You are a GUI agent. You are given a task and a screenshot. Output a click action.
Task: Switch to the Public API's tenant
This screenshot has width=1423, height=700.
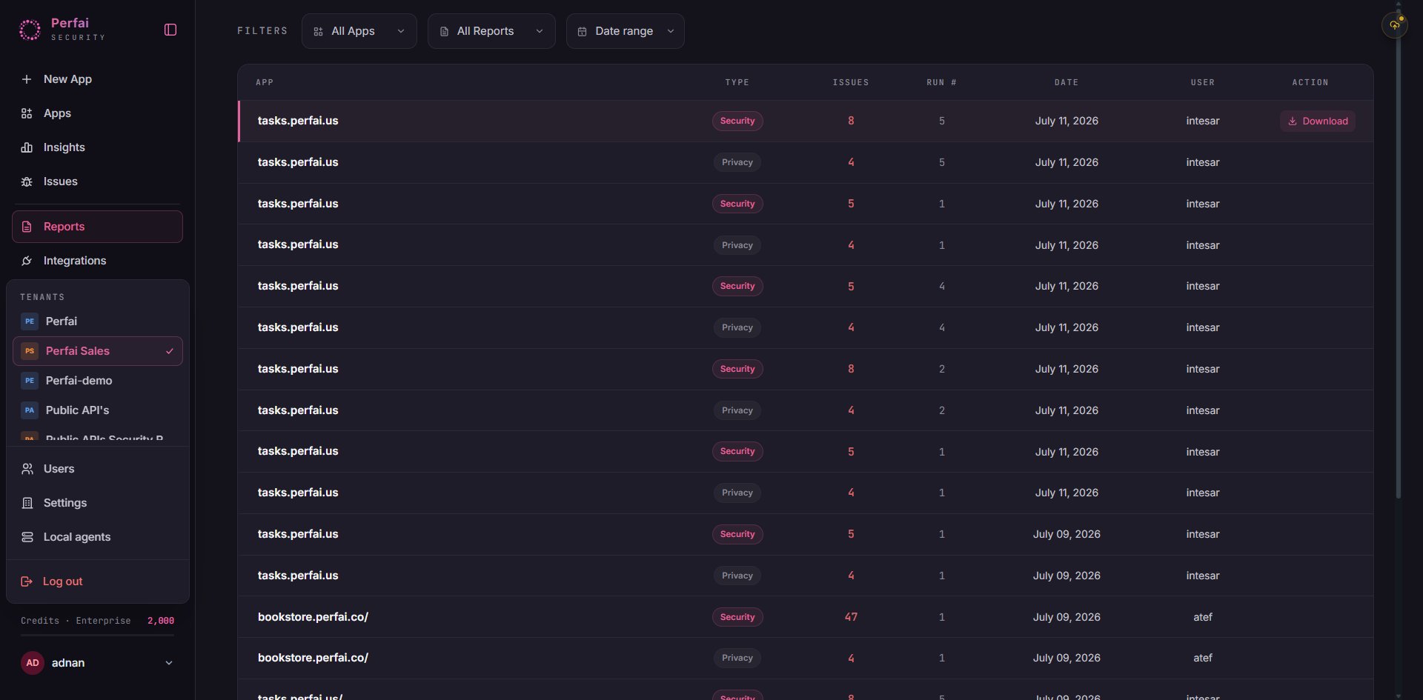(97, 410)
